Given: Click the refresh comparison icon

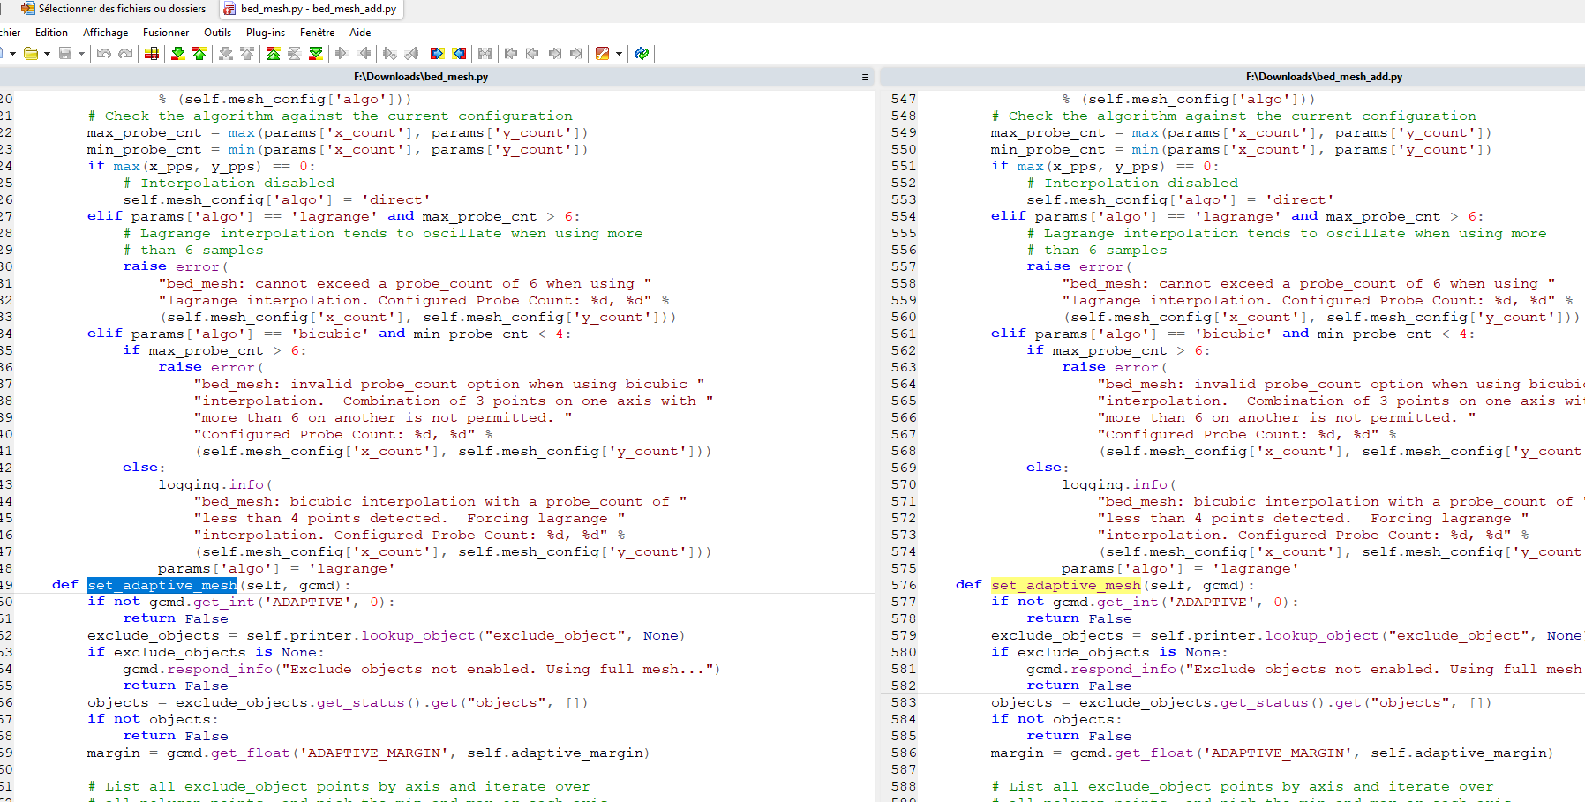Looking at the screenshot, I should [642, 54].
